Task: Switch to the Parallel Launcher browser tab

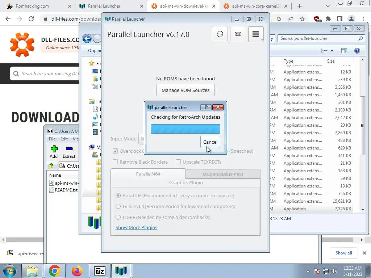Action: [x=111, y=6]
